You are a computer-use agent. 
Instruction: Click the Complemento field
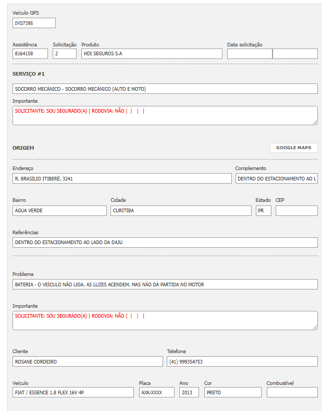pos(276,178)
